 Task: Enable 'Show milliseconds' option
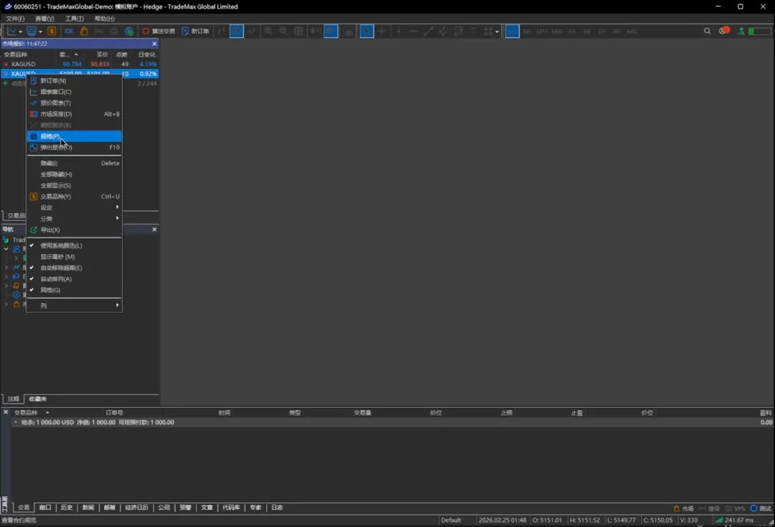(57, 257)
